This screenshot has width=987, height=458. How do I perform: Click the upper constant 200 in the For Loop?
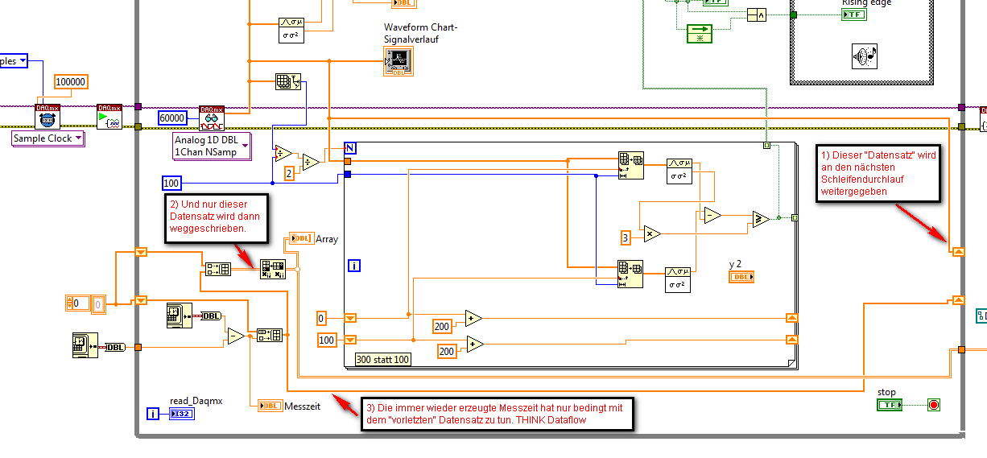pyautogui.click(x=442, y=326)
